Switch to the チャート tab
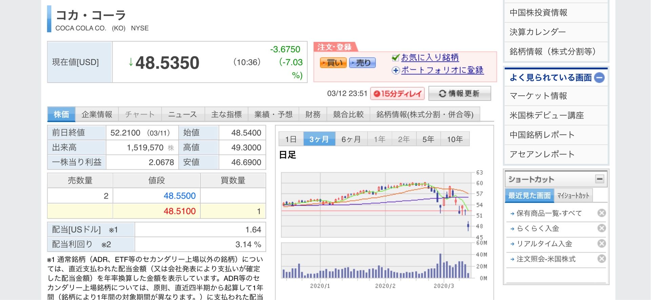Viewport: 651px width, 300px height. coord(140,114)
